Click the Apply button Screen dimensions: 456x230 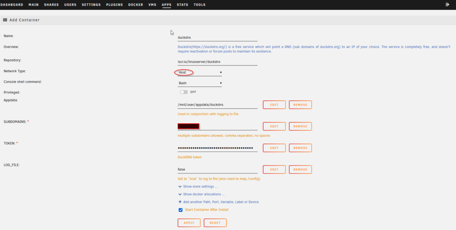(189, 223)
